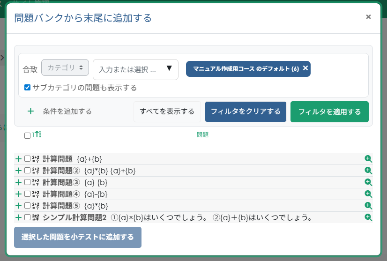Preview 計算問題③ with magnifier icon
This screenshot has width=387, height=261.
coord(368,182)
